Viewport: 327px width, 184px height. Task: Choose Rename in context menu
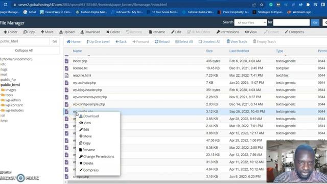click(87, 150)
